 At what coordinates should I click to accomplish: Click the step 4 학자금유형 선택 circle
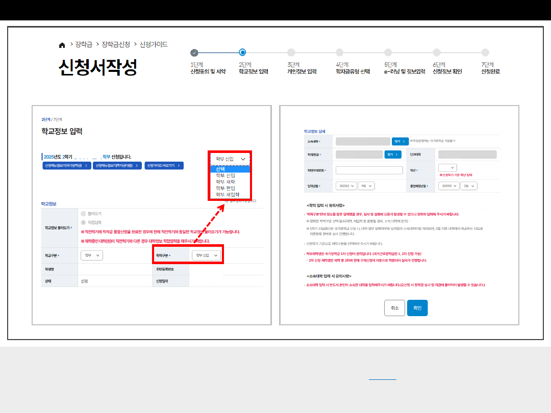pyautogui.click(x=339, y=53)
